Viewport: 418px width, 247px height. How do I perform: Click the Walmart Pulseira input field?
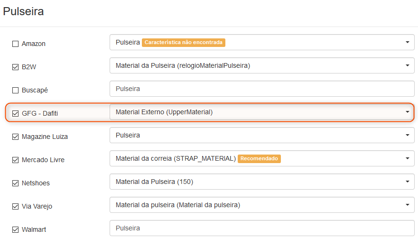262,228
